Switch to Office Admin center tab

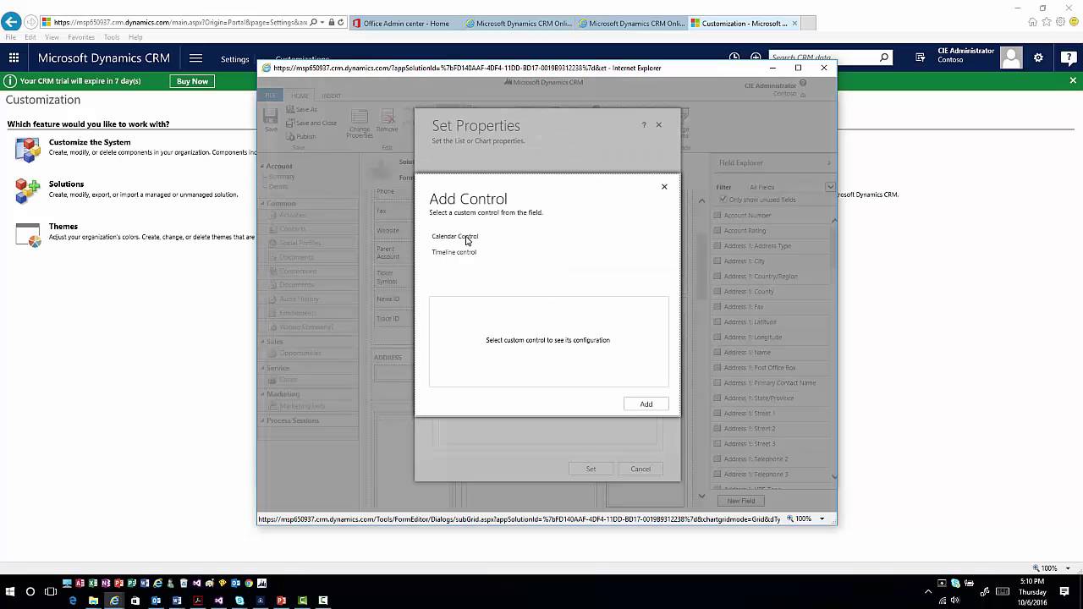coord(406,23)
